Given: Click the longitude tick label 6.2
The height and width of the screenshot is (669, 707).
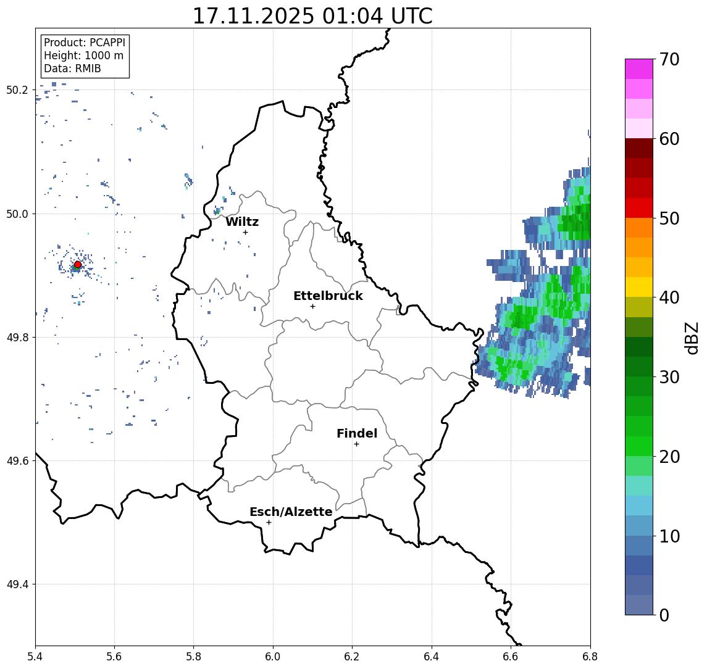Looking at the screenshot, I should click(352, 656).
